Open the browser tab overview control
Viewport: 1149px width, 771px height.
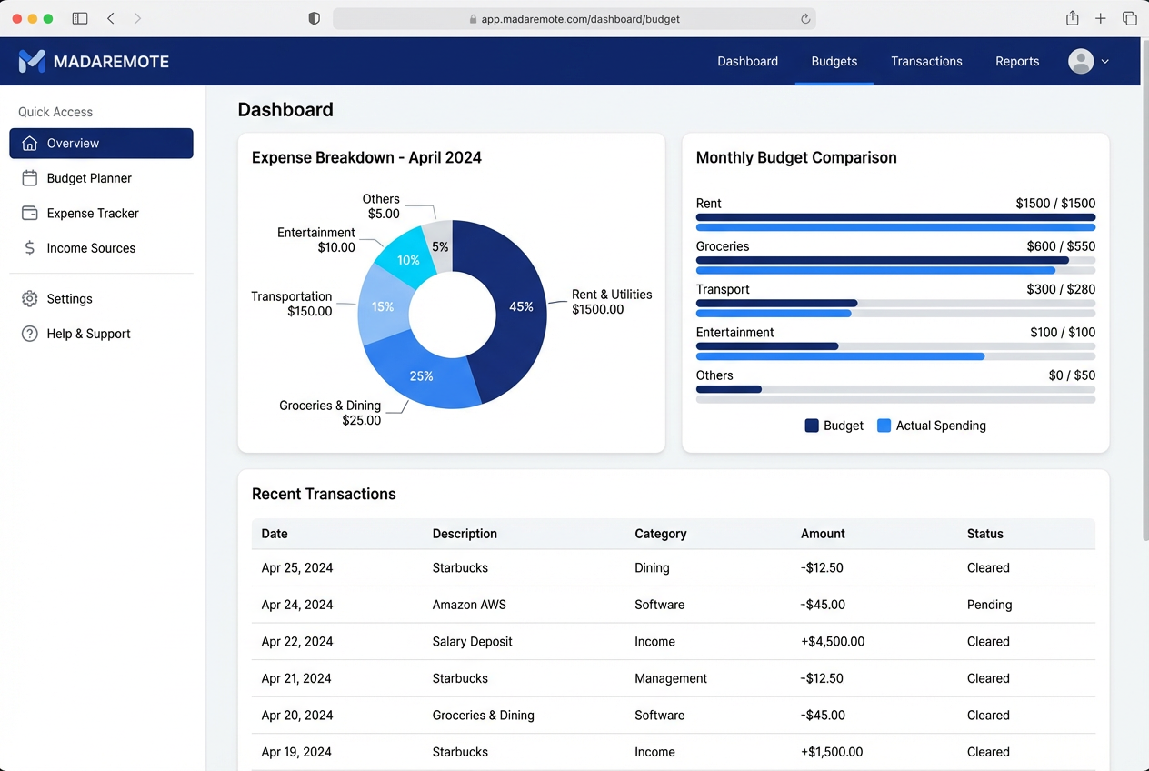click(x=1130, y=17)
